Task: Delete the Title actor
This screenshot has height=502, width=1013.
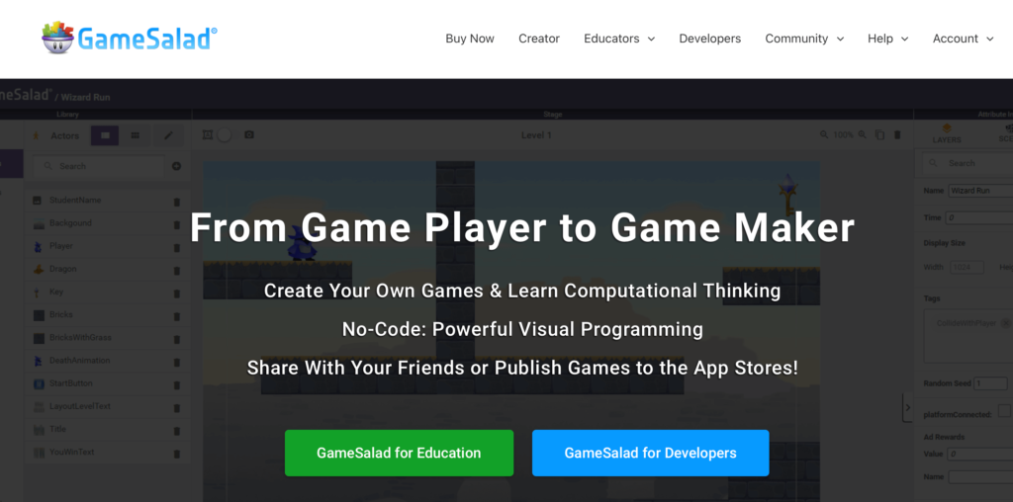Action: [x=176, y=431]
